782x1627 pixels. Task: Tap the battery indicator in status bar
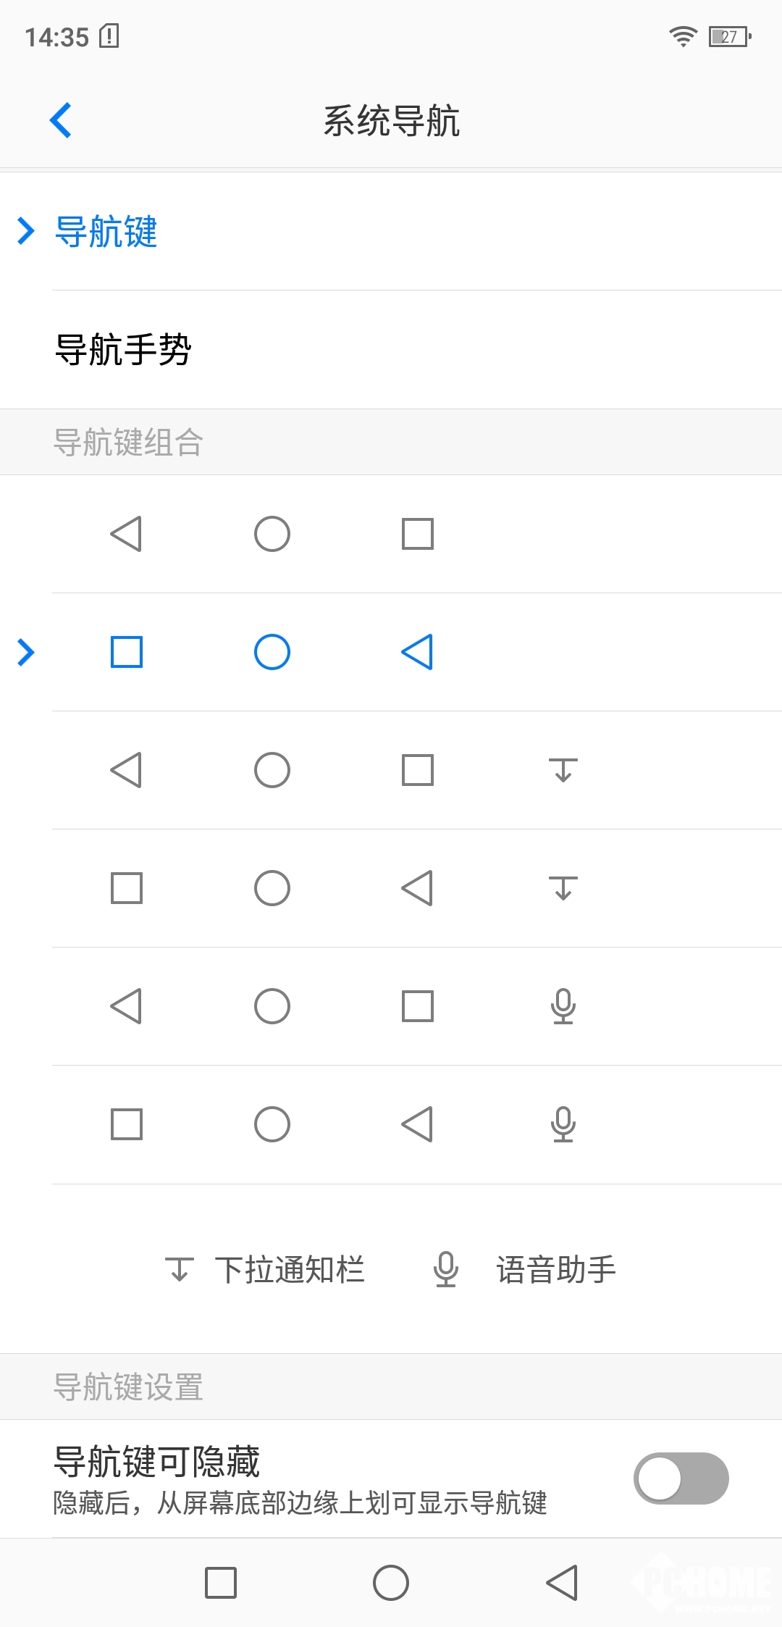tap(730, 36)
